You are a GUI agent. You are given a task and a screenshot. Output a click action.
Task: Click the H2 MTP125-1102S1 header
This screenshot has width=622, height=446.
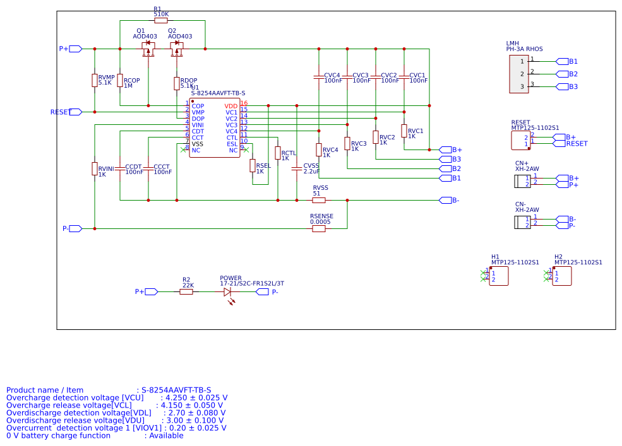tap(562, 276)
